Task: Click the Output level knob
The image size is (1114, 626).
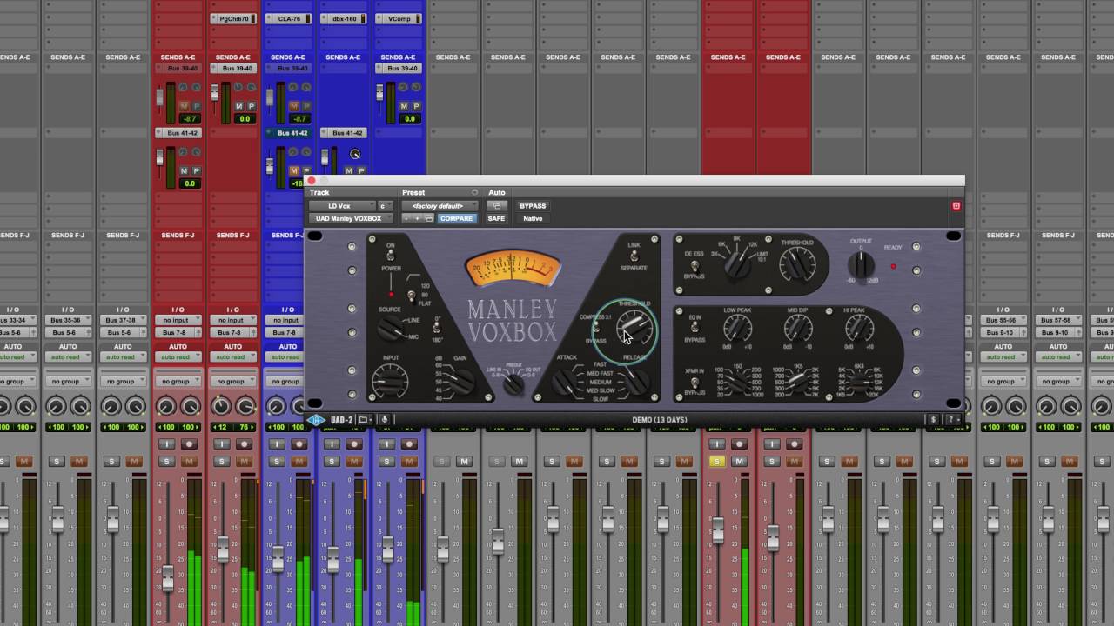Action: pos(861,265)
